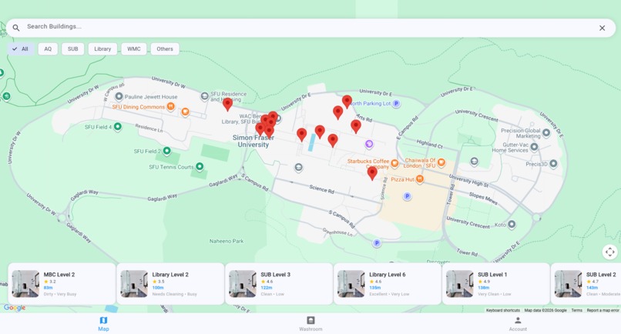Toggle the All filter chip
This screenshot has width=621, height=334.
pyautogui.click(x=20, y=49)
